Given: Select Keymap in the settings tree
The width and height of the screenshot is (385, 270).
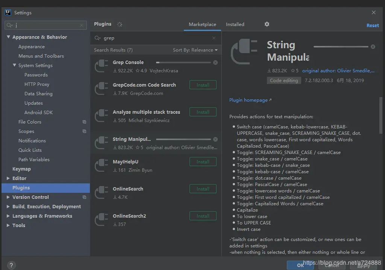Looking at the screenshot, I should tap(21, 169).
